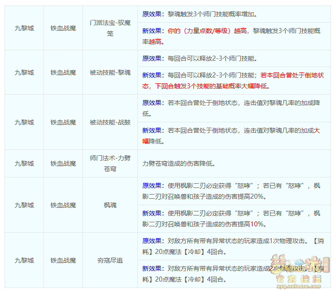Click the 穷寇尽追 skill name cell
335x292 pixels.
[110, 260]
